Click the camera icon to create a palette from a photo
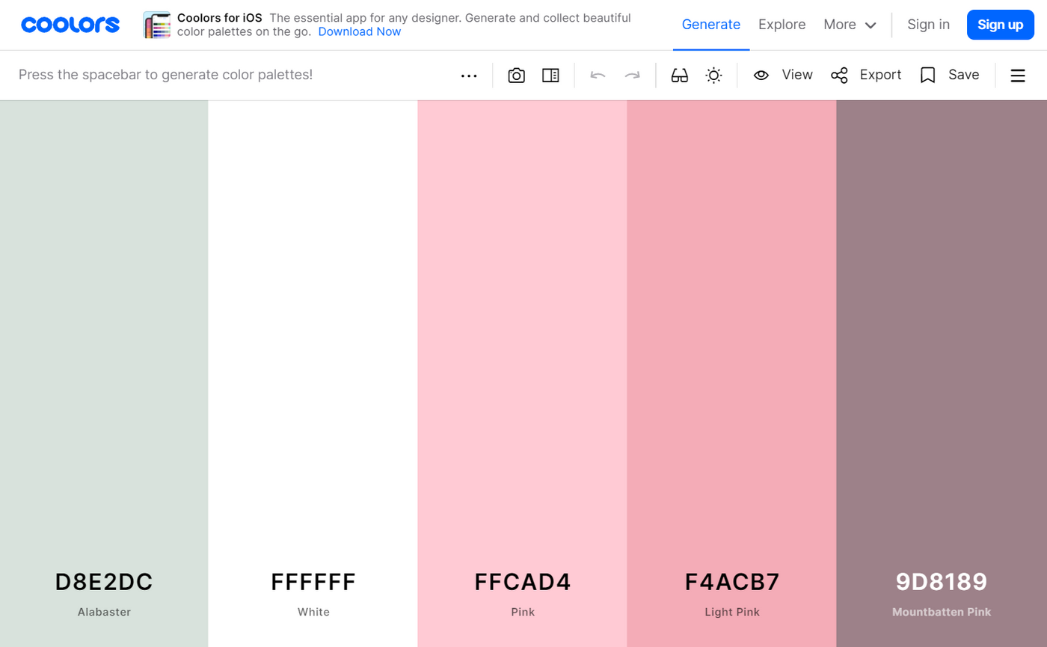Image resolution: width=1047 pixels, height=647 pixels. point(516,76)
